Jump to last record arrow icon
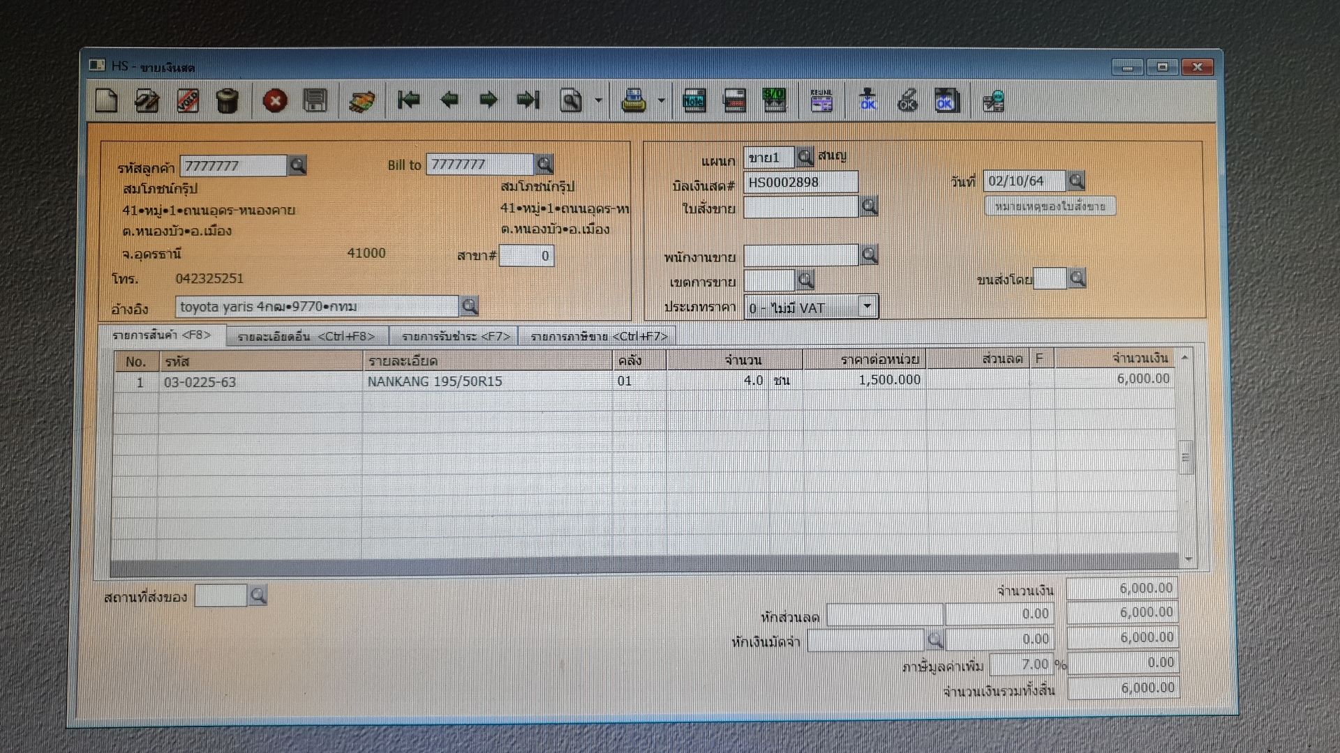1340x753 pixels. point(528,100)
